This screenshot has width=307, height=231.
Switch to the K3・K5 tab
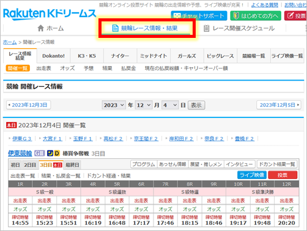[x=87, y=56]
